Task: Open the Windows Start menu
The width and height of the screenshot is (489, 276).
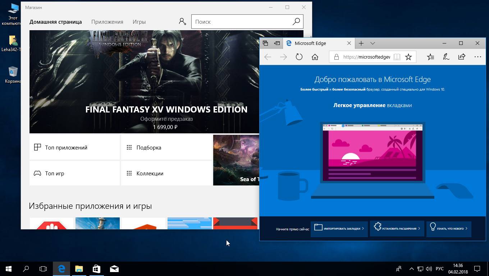Action: pos(9,268)
